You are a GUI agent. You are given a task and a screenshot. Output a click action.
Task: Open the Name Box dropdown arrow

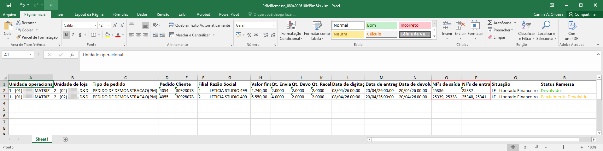click(31, 55)
